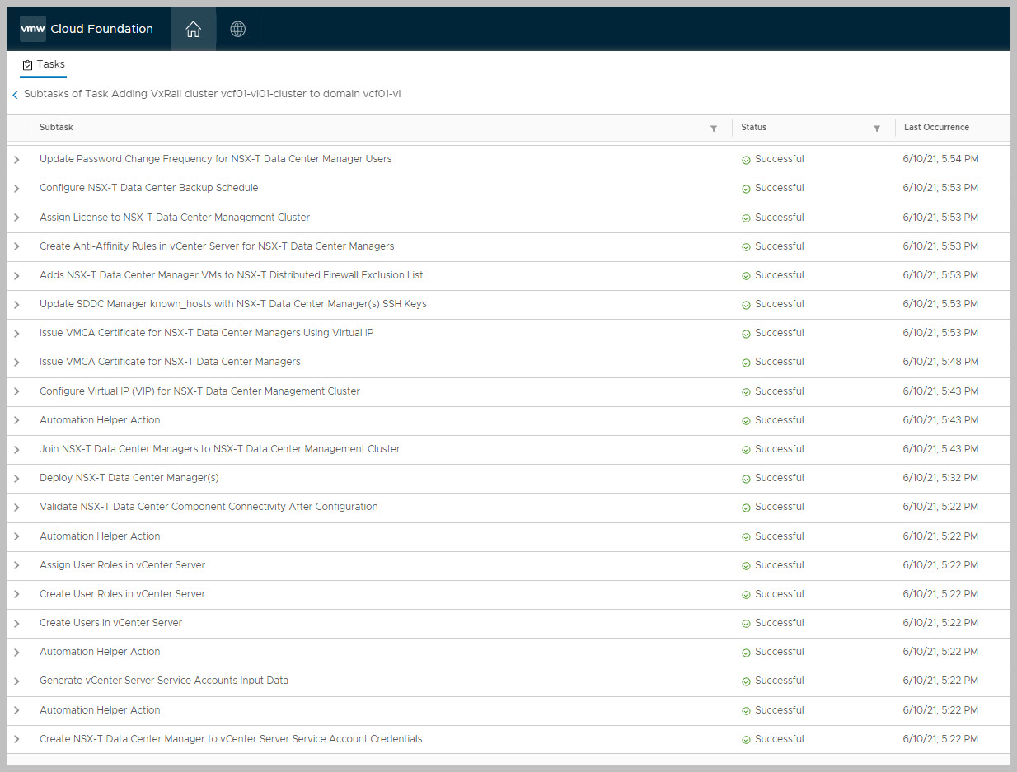This screenshot has width=1017, height=772.
Task: Click the globe icon in header
Action: coord(237,30)
